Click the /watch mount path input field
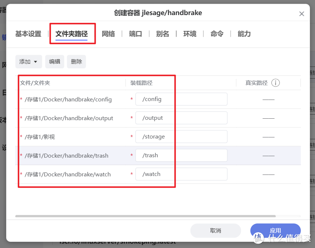The image size is (315, 248). (x=181, y=174)
